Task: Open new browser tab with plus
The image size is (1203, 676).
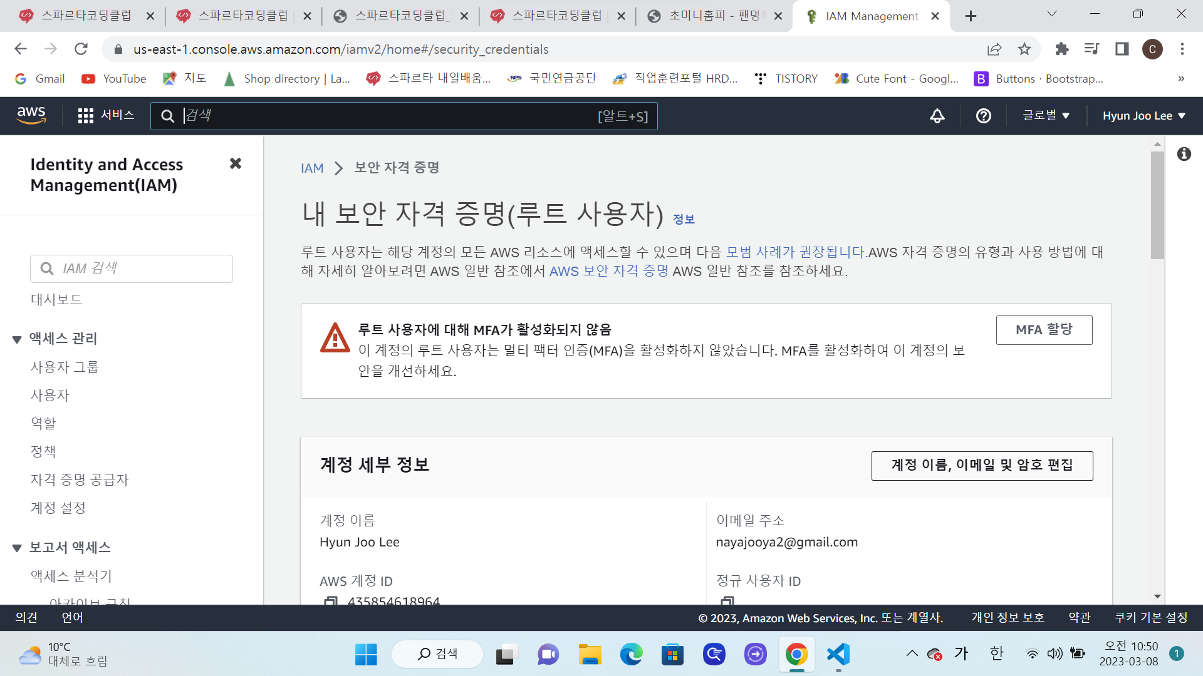Action: click(x=971, y=16)
